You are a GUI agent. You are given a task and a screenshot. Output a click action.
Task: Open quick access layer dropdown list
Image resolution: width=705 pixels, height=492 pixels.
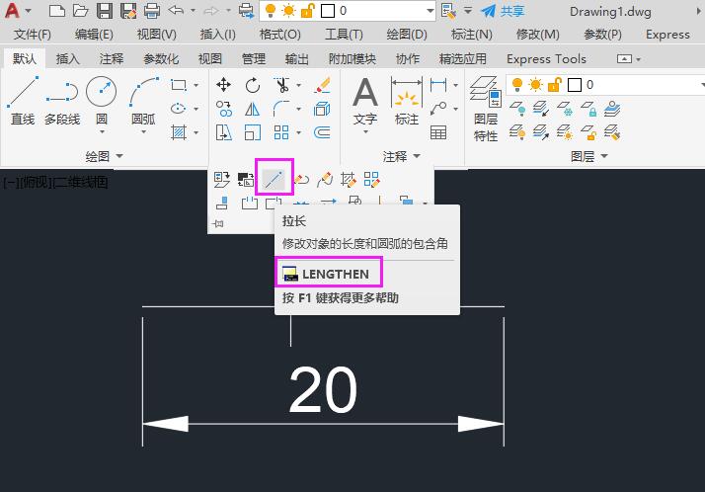point(431,11)
